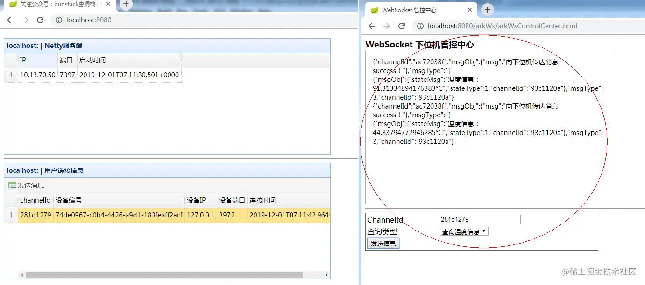Screen dimensions: 645x285
Task: Select the port cell 7397
Action: click(x=67, y=75)
